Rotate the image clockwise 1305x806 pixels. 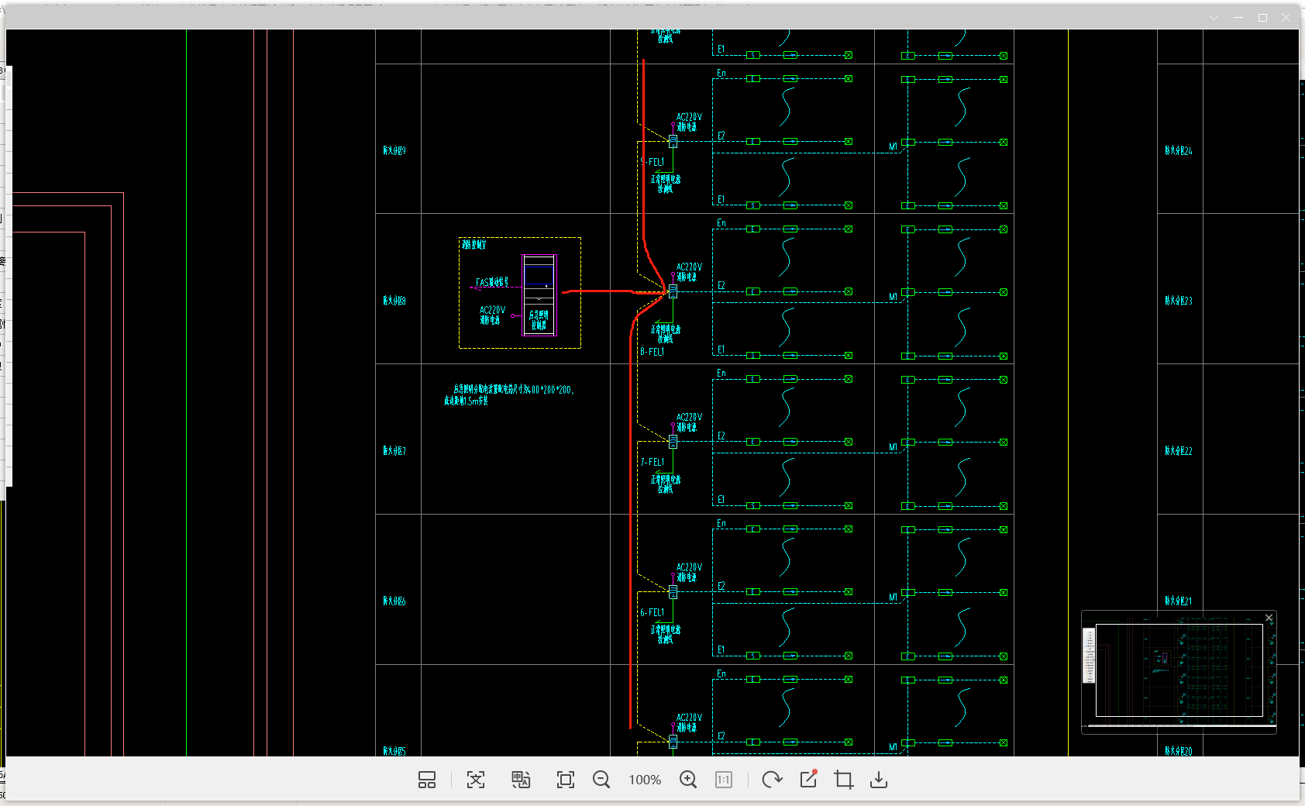(x=772, y=780)
